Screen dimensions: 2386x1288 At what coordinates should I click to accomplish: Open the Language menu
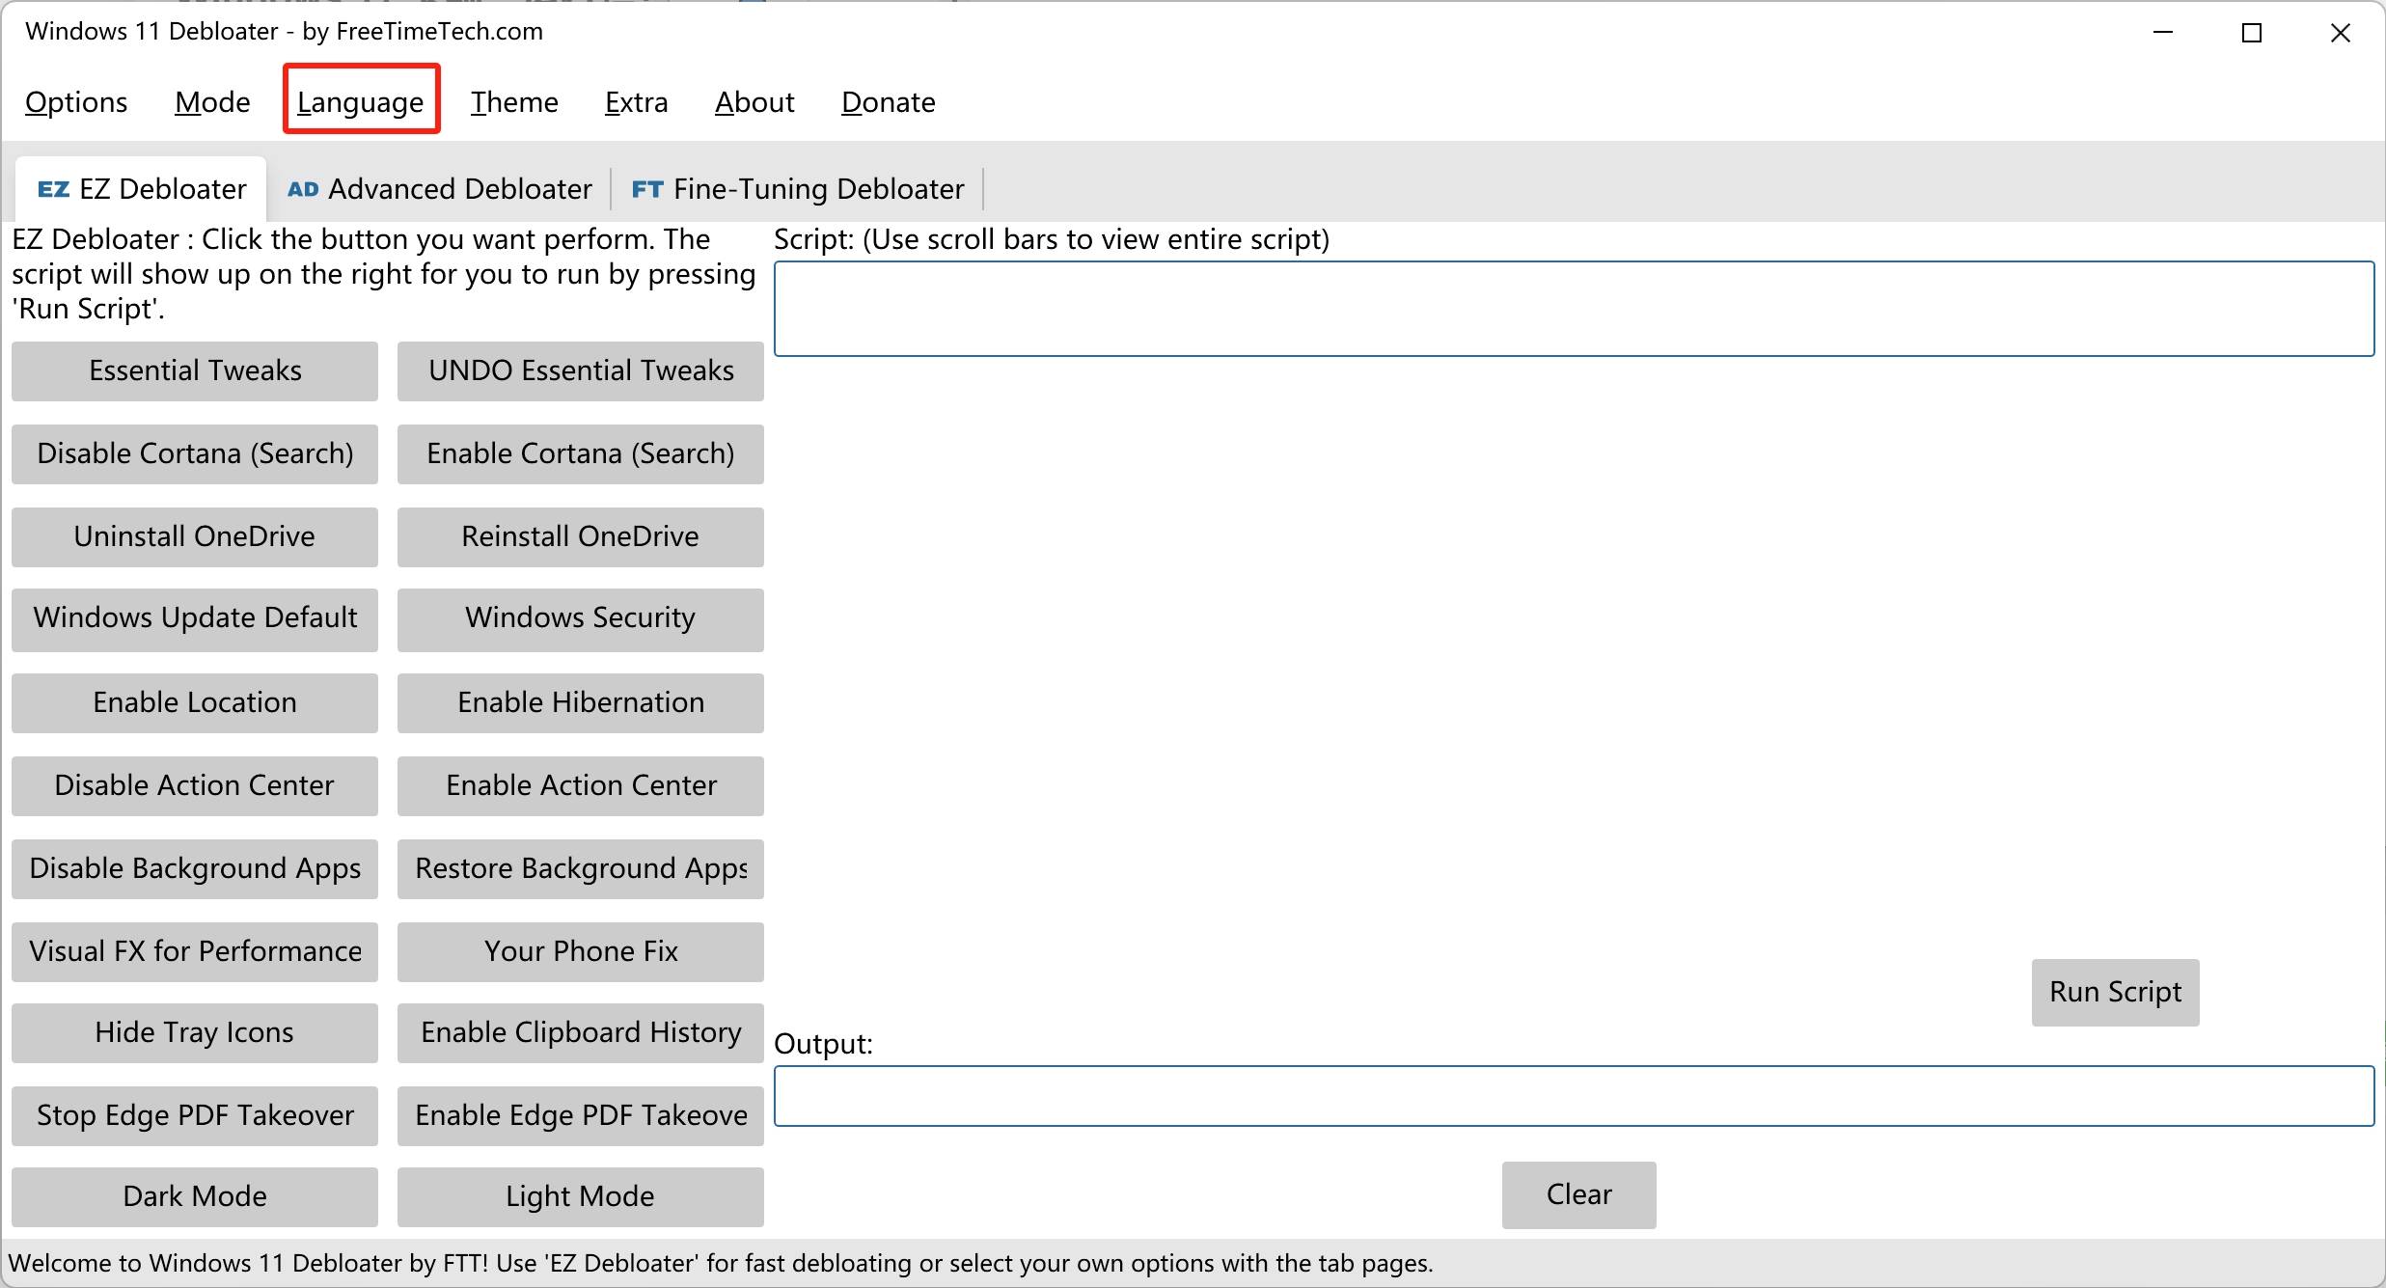coord(361,102)
